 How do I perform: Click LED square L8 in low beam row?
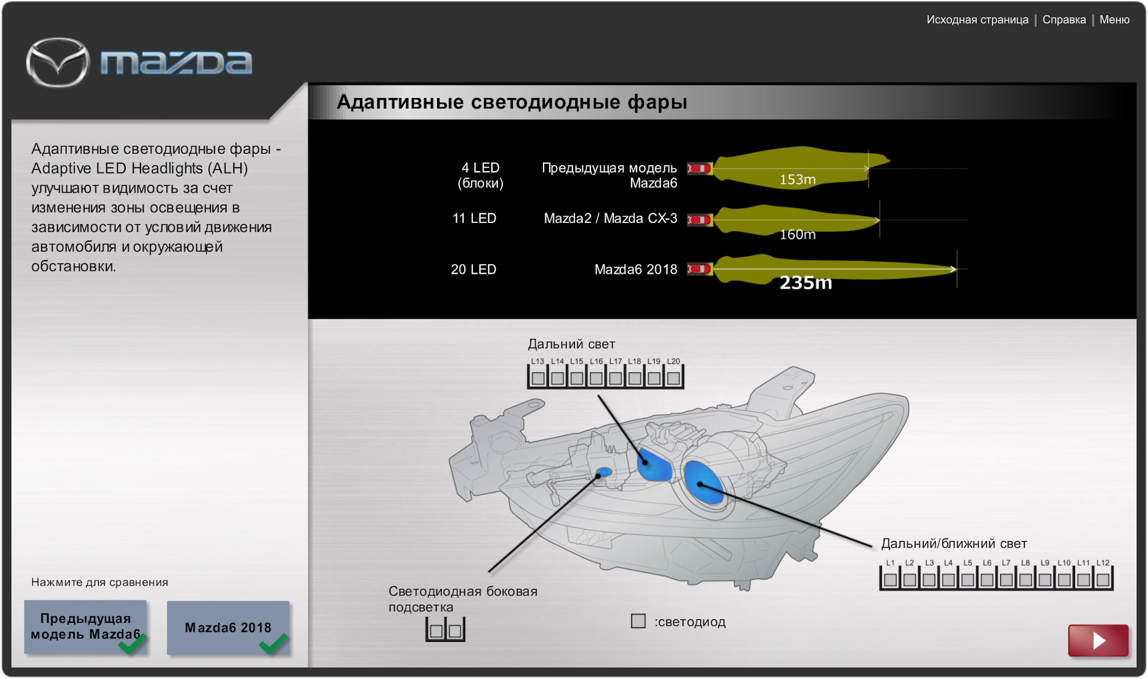coord(1025,580)
